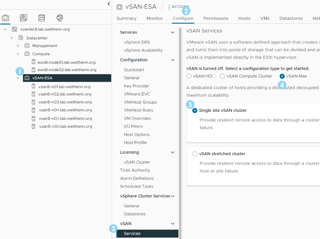Open the Storage inventory view

(42, 18)
